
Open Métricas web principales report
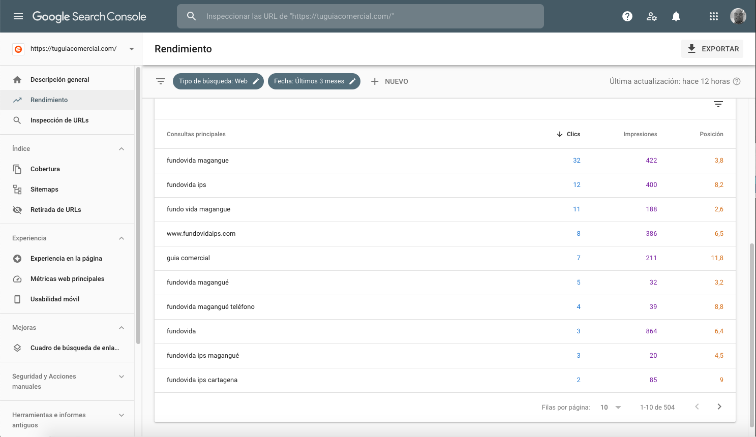67,279
